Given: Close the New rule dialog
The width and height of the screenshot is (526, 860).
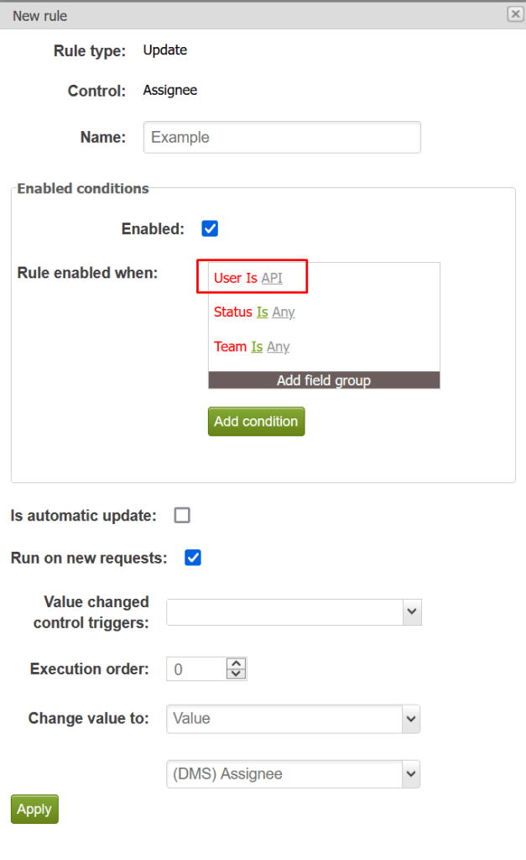Looking at the screenshot, I should click(x=515, y=14).
